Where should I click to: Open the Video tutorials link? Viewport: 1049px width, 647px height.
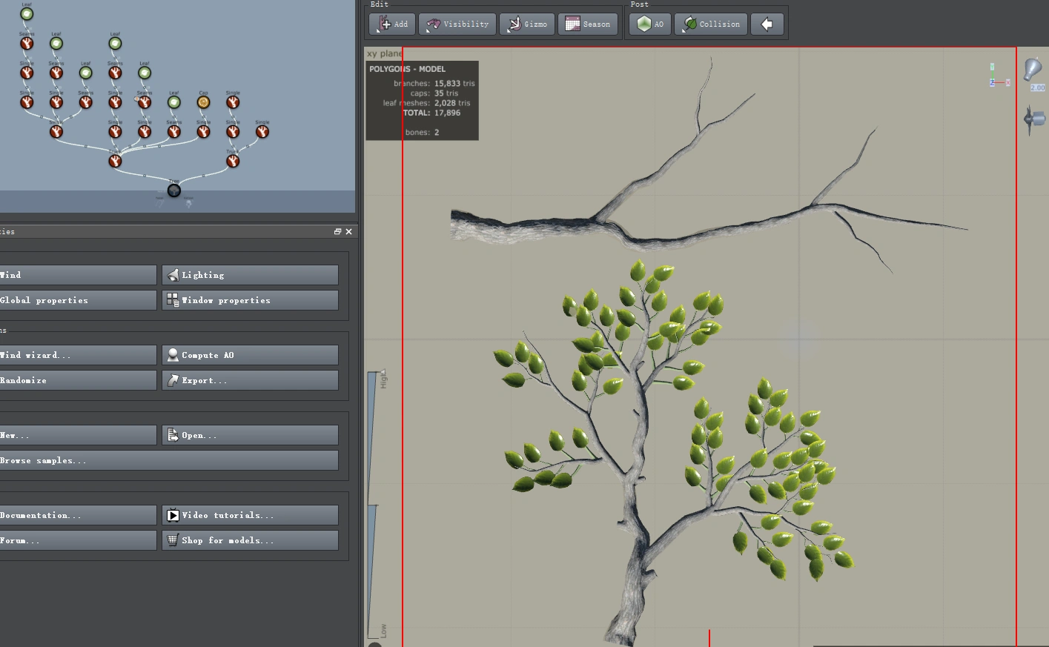(250, 515)
